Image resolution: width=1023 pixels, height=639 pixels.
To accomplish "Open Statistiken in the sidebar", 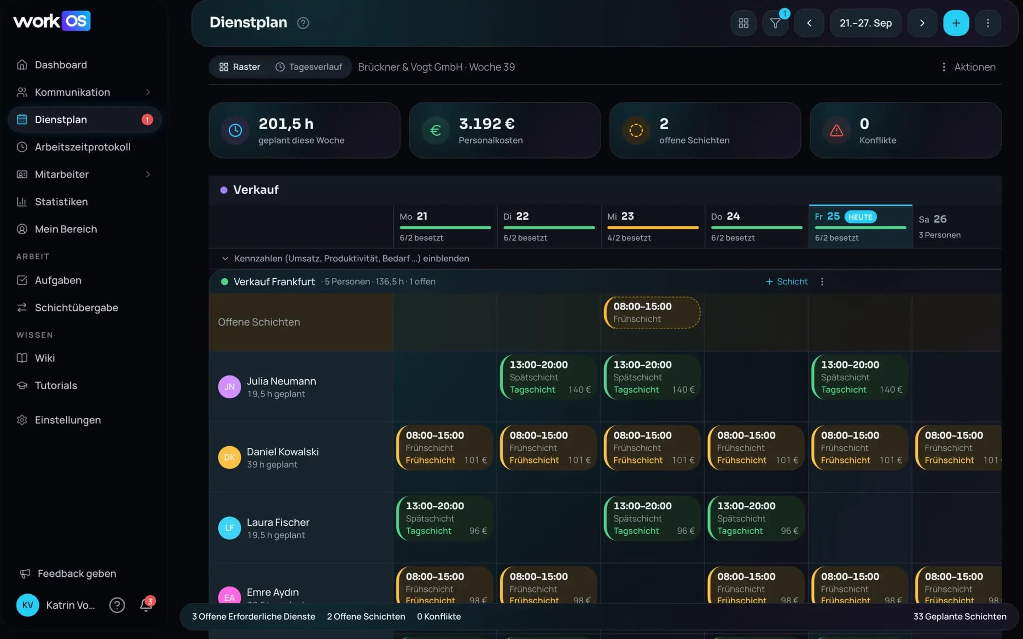I will click(x=84, y=202).
